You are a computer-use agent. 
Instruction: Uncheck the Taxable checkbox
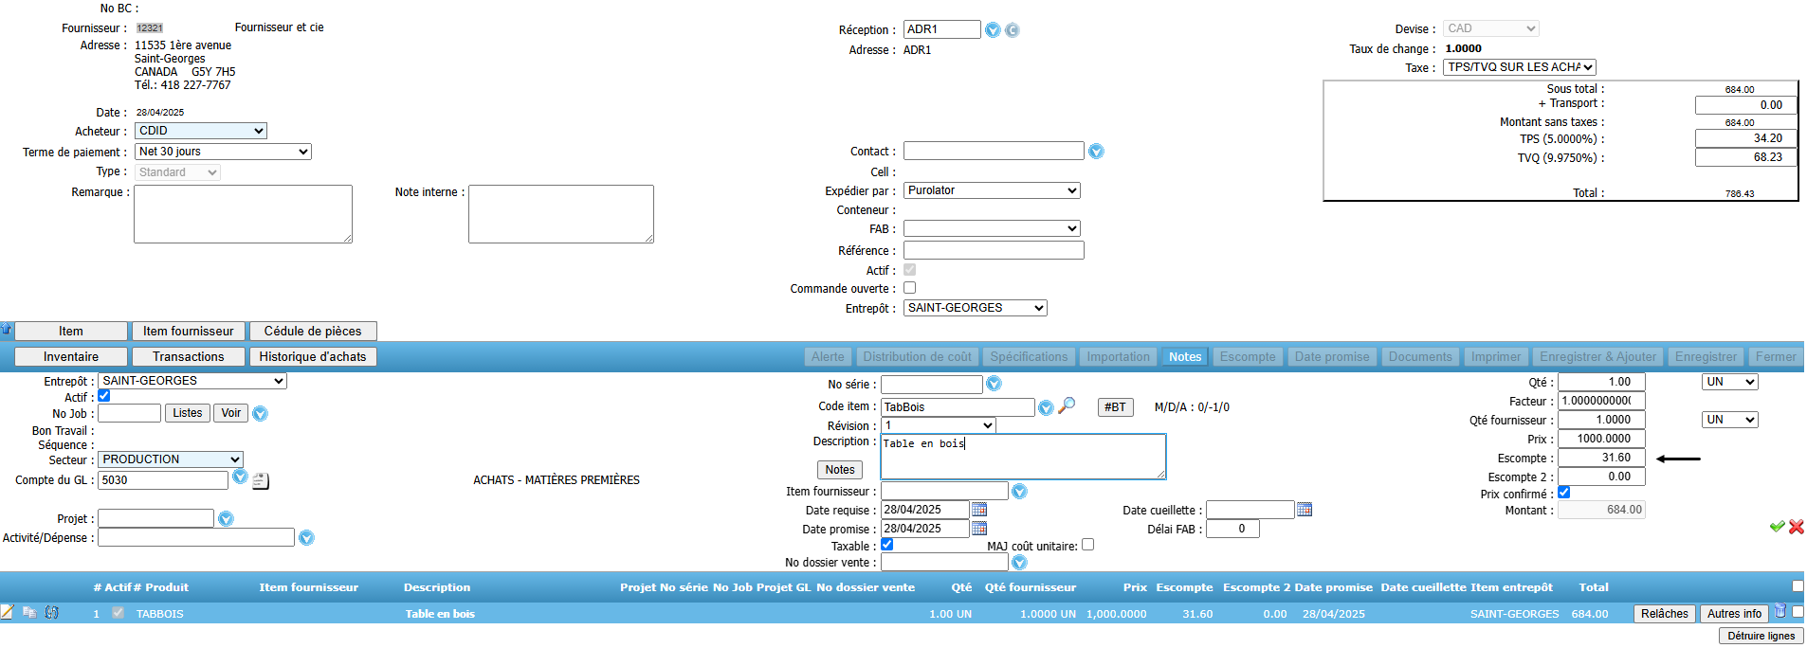click(887, 545)
